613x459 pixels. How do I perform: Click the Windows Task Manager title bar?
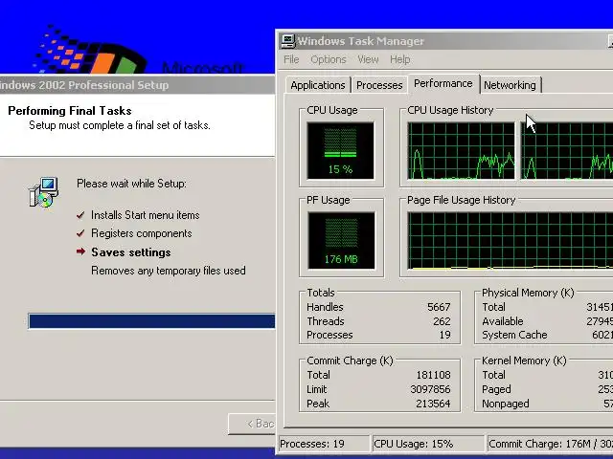click(445, 41)
